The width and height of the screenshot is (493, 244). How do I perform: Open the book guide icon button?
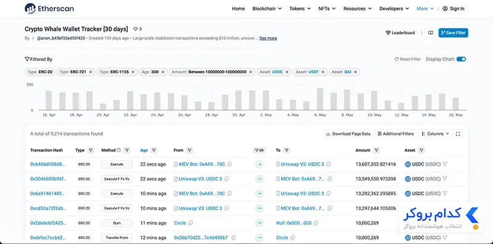(x=431, y=33)
